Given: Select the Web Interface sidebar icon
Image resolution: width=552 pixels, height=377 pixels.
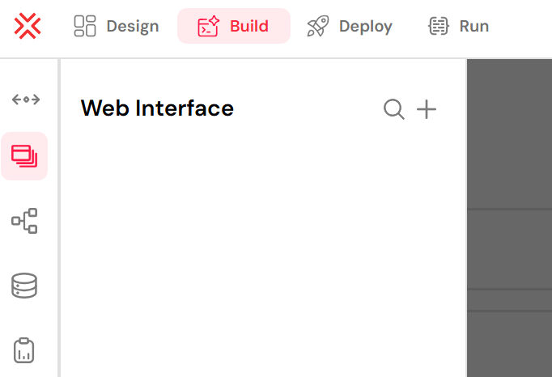Looking at the screenshot, I should coord(24,156).
